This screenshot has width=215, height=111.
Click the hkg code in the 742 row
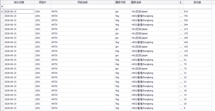tap(122, 16)
